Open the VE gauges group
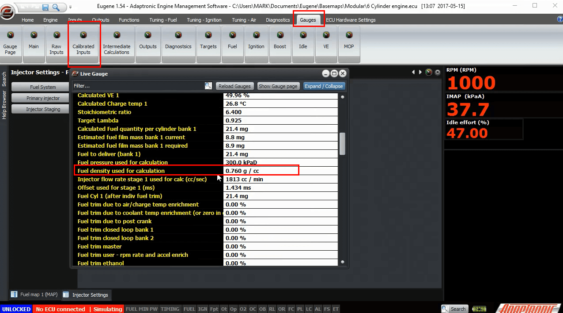The height and width of the screenshot is (313, 563). tap(326, 43)
